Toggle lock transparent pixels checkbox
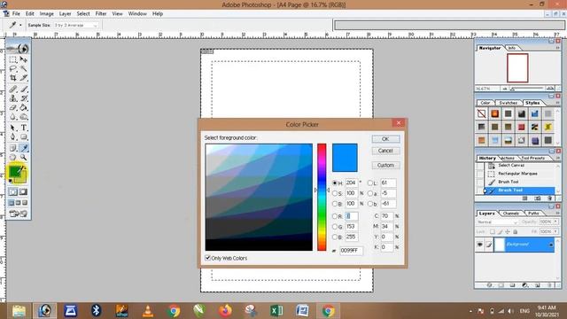 (493, 231)
